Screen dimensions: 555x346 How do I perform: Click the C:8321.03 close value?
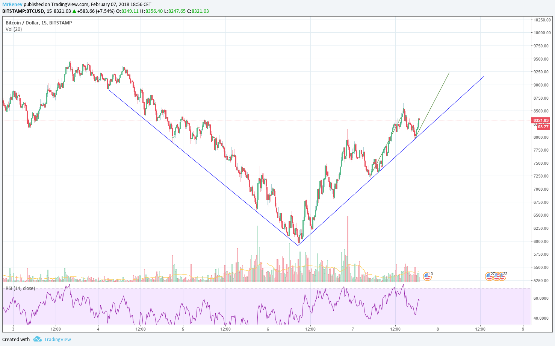pyautogui.click(x=198, y=11)
